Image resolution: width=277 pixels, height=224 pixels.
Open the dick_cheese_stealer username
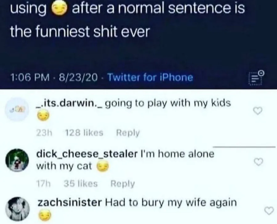coord(87,154)
